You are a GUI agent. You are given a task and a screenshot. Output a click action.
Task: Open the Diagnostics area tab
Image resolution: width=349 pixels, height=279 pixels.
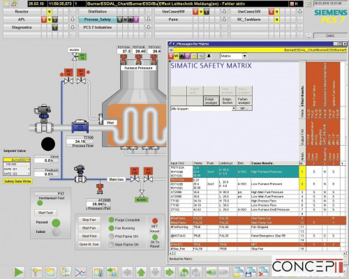(22, 27)
